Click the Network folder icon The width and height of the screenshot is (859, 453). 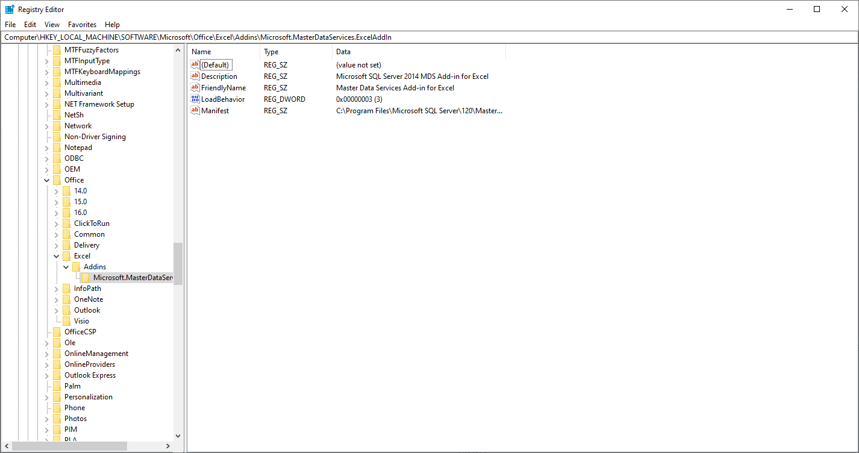(x=57, y=126)
